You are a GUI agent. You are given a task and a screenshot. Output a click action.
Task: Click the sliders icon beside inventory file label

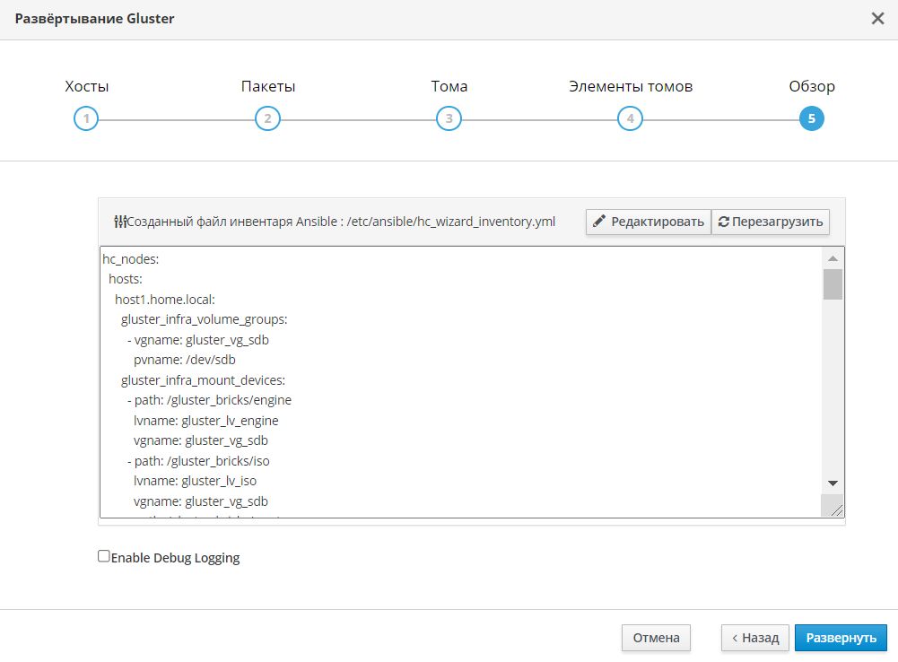point(120,222)
